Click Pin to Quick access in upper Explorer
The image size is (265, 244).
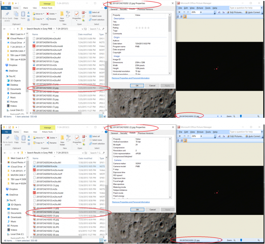click(7, 17)
